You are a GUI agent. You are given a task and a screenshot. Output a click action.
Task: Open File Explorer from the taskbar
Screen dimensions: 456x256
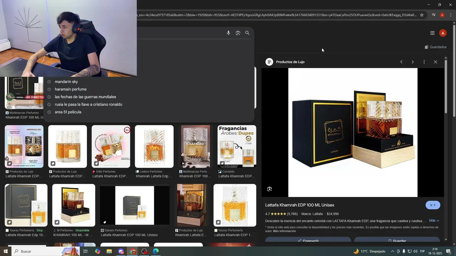[109, 251]
